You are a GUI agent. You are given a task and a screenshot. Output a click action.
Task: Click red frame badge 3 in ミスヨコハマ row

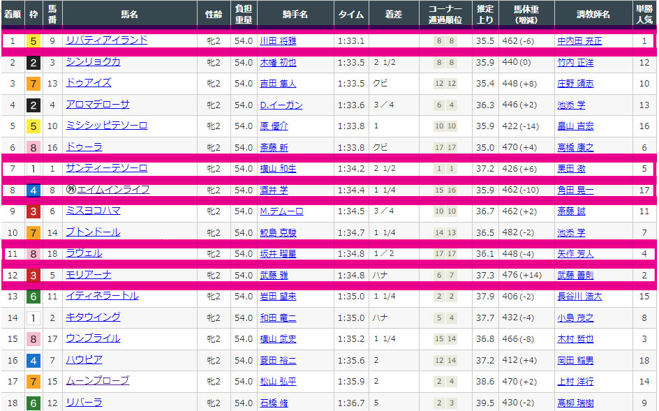pyautogui.click(x=33, y=211)
